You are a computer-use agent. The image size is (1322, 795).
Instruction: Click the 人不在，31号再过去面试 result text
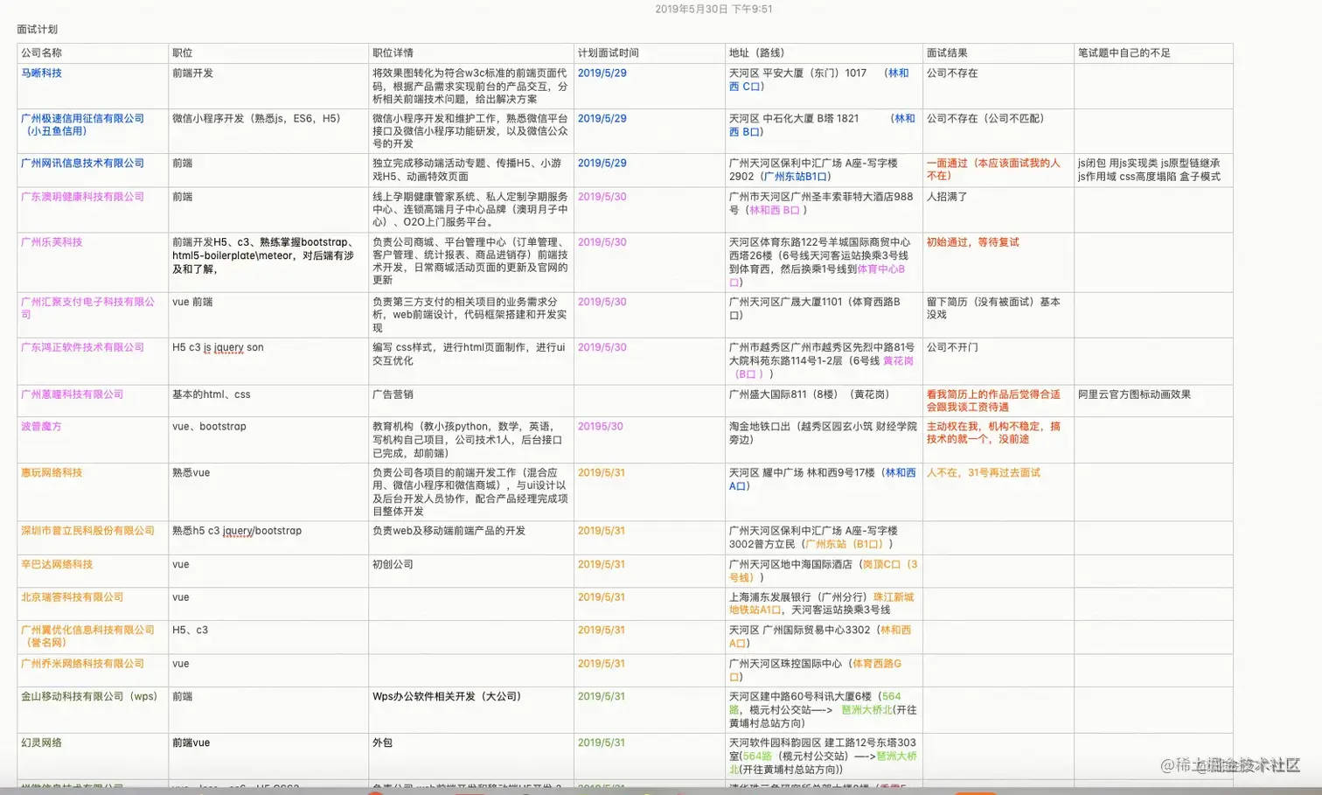click(984, 473)
